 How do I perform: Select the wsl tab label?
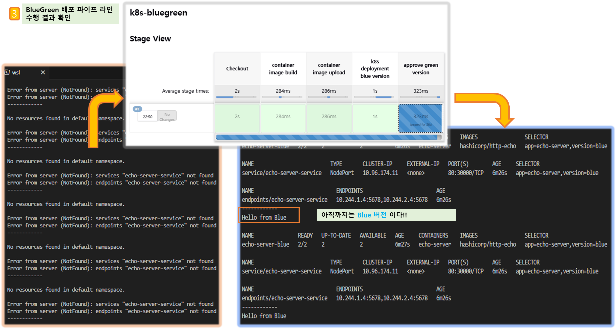(x=16, y=73)
